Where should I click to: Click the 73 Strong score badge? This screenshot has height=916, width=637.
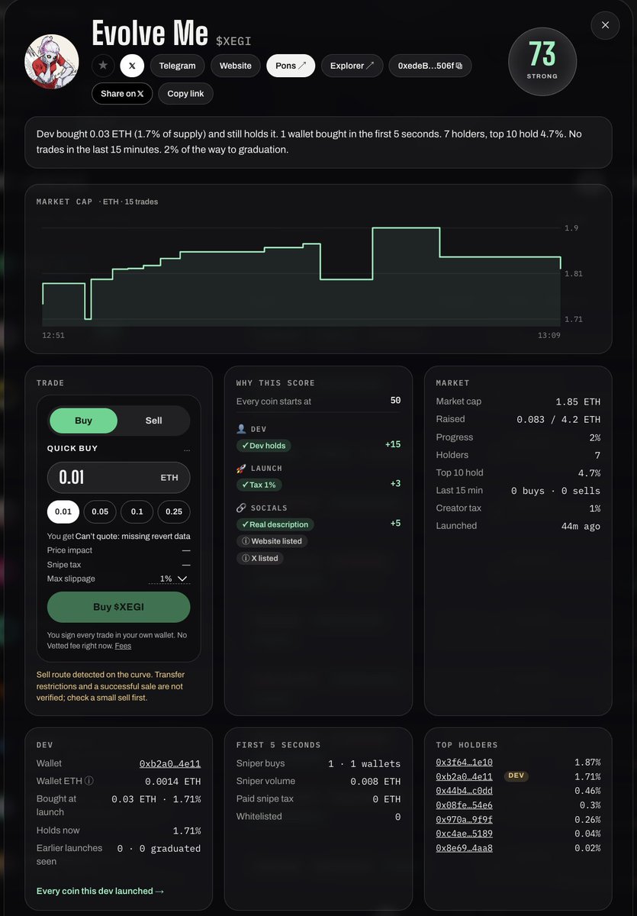point(542,62)
